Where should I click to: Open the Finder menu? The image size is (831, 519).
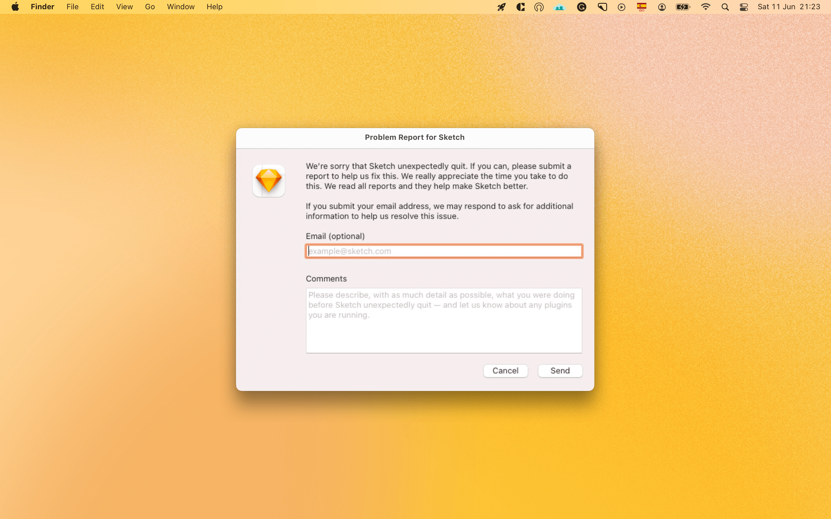click(x=42, y=7)
